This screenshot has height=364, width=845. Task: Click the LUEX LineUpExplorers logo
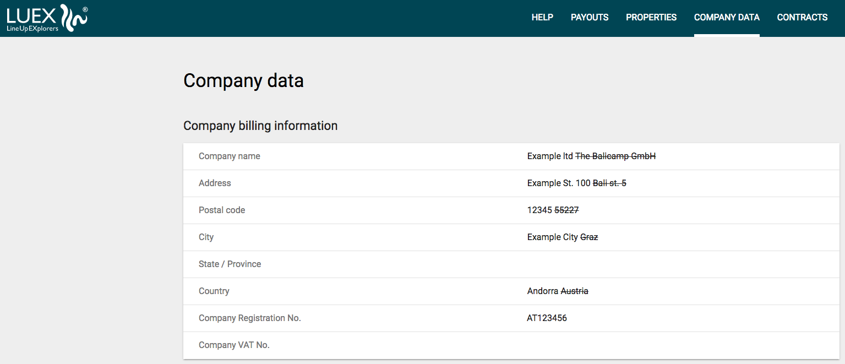point(47,18)
